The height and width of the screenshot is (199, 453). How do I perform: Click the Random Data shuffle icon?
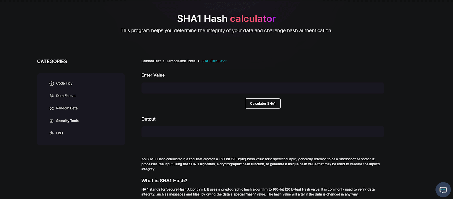51,108
